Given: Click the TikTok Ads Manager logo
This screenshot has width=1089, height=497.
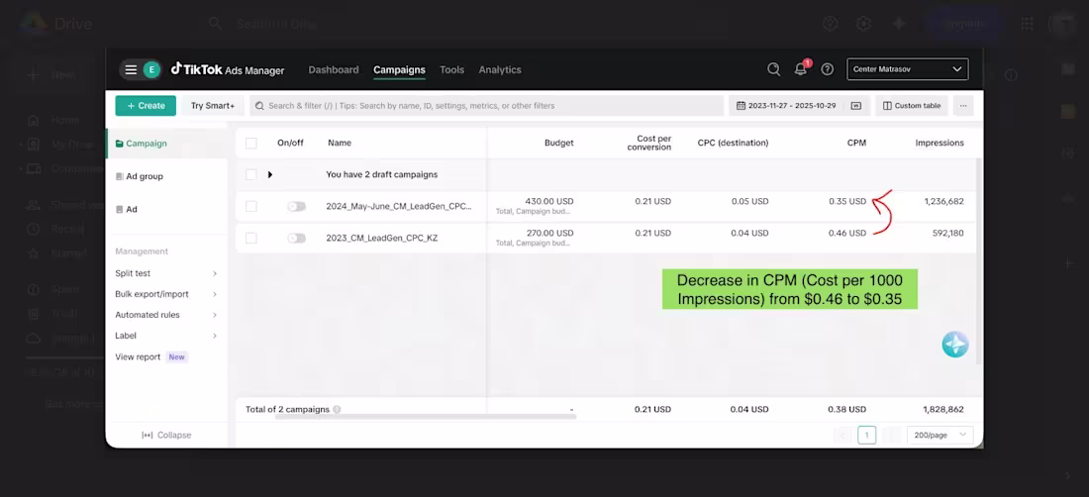Looking at the screenshot, I should (228, 69).
